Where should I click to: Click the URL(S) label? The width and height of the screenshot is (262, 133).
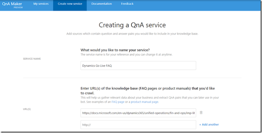click(27, 109)
